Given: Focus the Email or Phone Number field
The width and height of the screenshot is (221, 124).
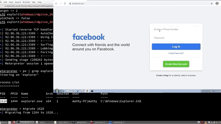Looking at the screenshot, I should tap(176, 29).
